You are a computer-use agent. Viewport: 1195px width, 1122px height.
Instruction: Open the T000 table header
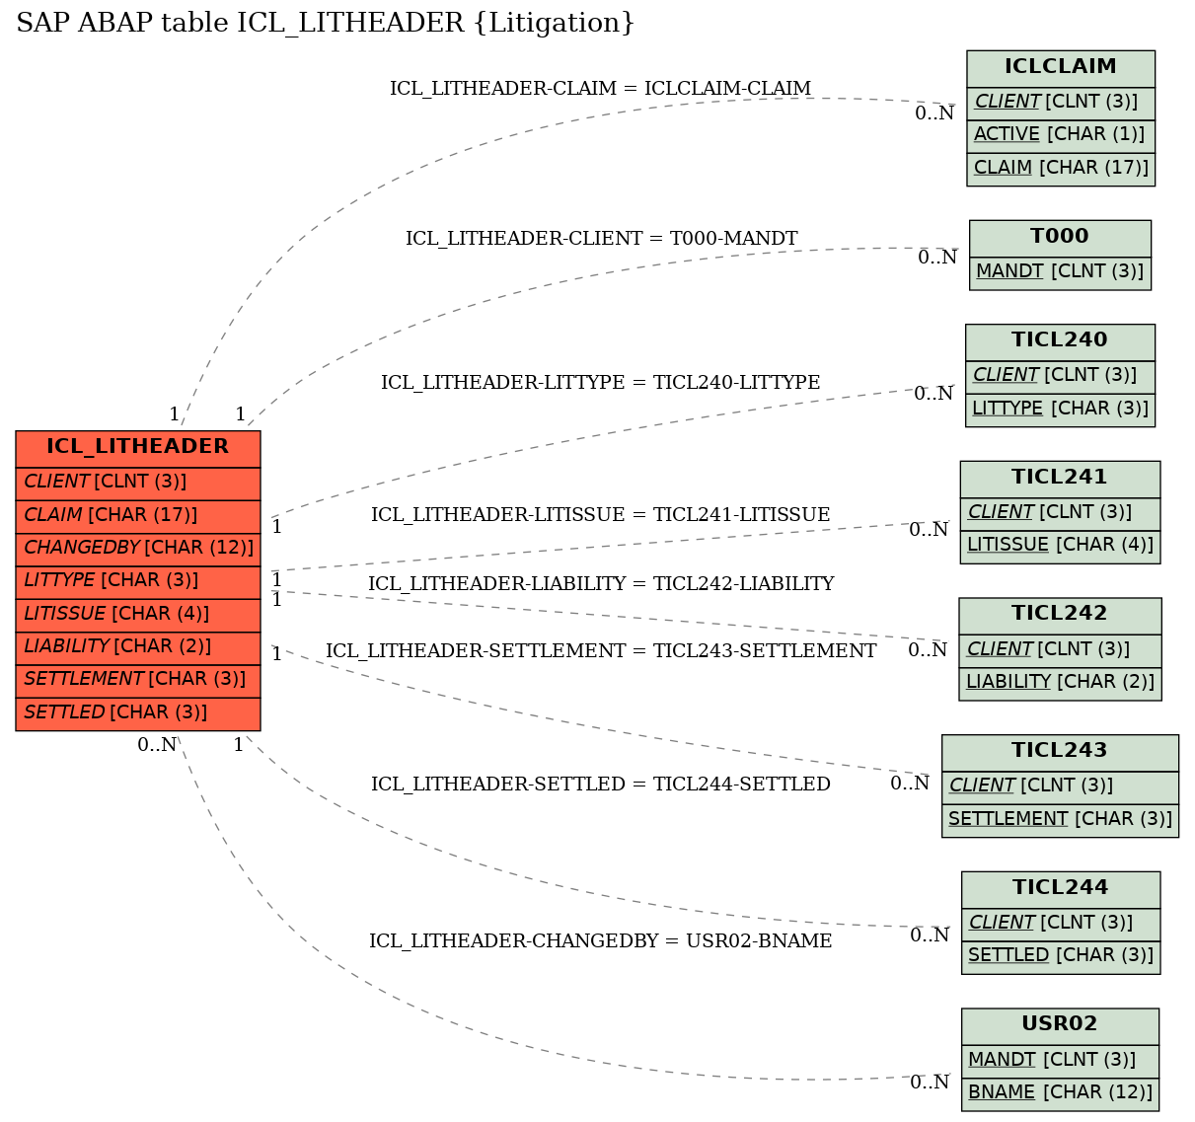(x=1061, y=238)
